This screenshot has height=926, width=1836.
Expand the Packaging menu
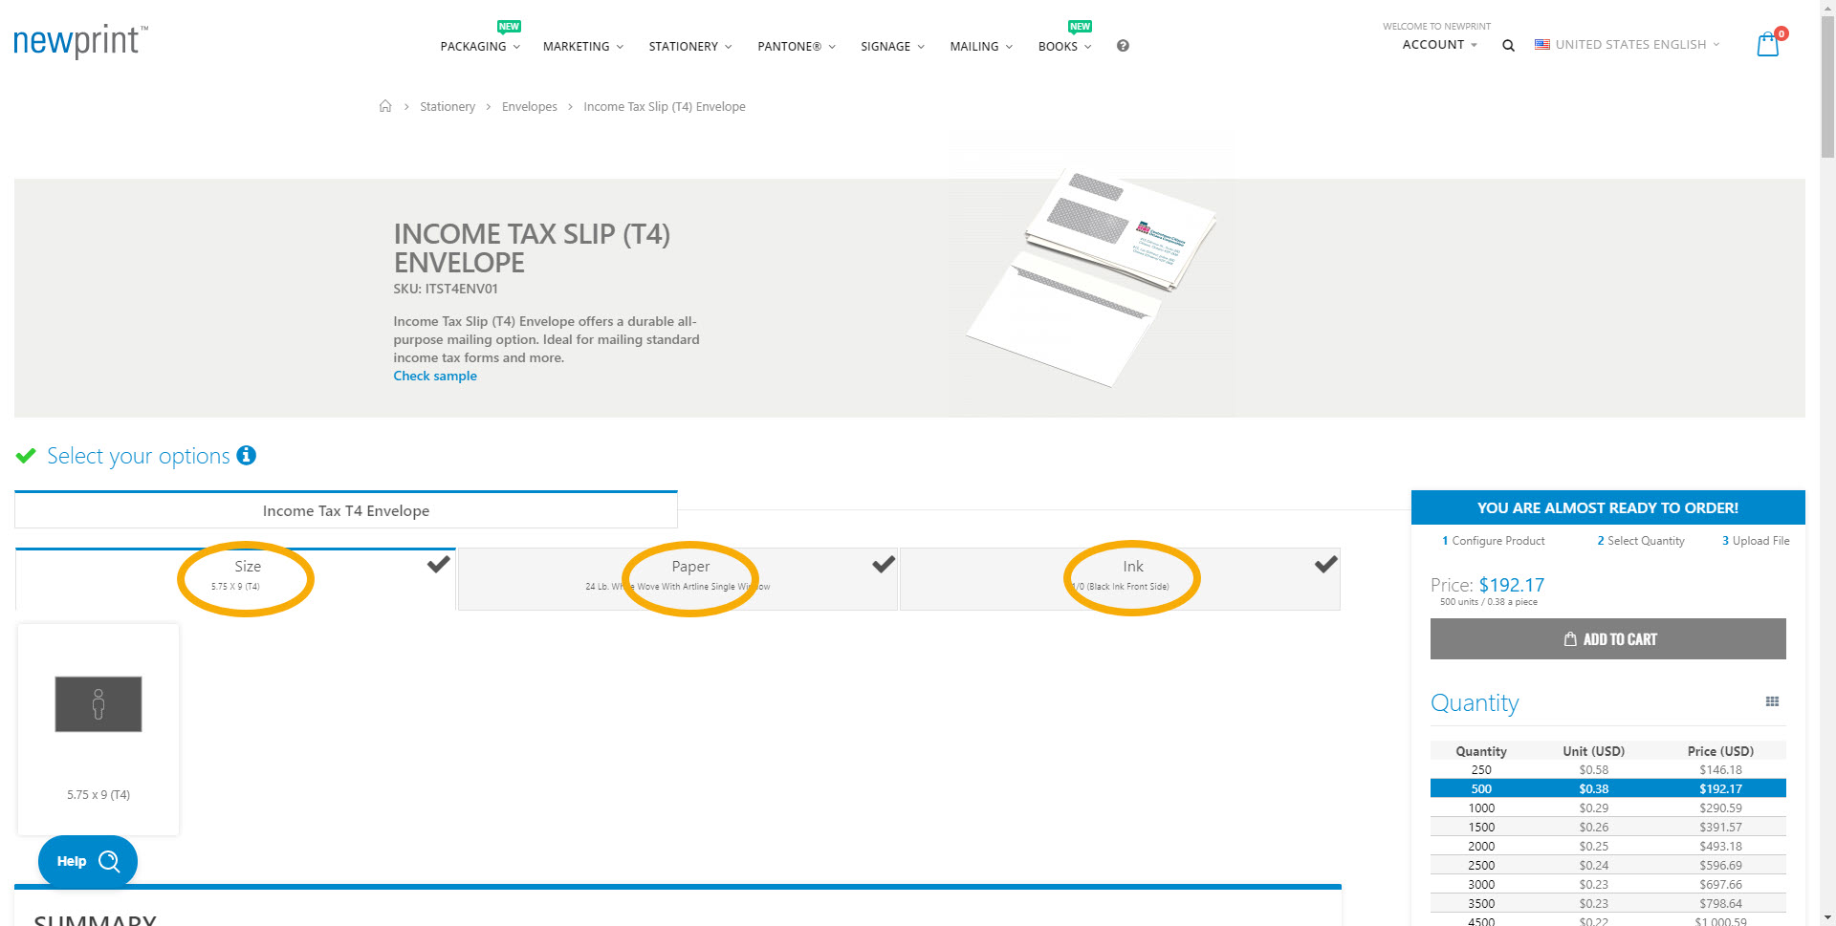click(480, 46)
